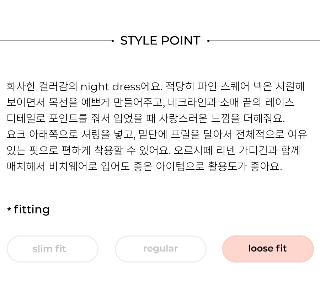Click the divider line right of heading
Screen dimensions: 320x297
[265, 41]
